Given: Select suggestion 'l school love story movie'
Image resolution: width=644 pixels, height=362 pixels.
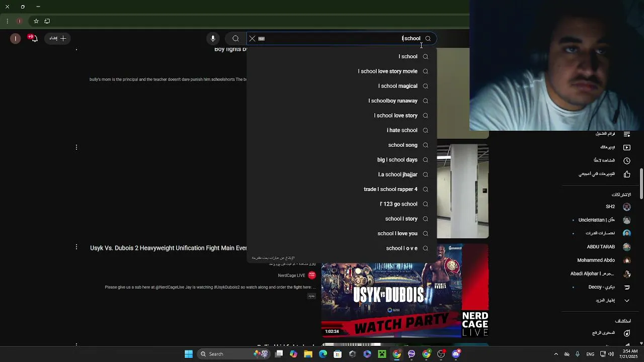Looking at the screenshot, I should pos(342,71).
